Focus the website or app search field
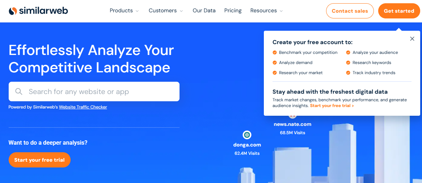Image resolution: width=422 pixels, height=183 pixels. (x=94, y=91)
